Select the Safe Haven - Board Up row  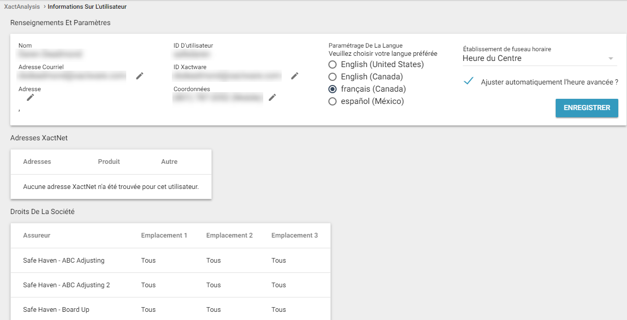(x=56, y=310)
